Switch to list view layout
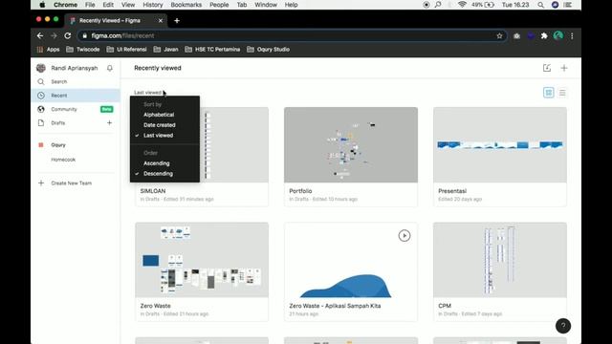 (x=562, y=93)
